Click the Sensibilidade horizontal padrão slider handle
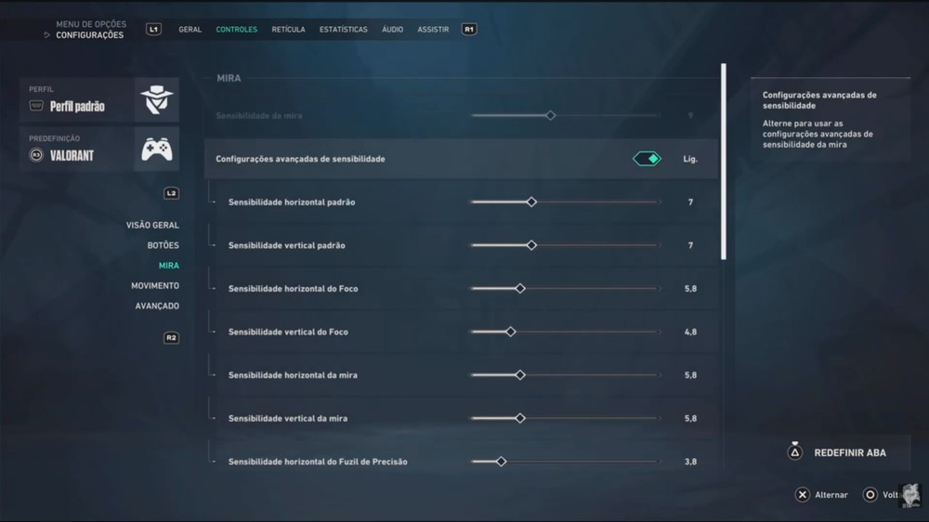 point(531,202)
